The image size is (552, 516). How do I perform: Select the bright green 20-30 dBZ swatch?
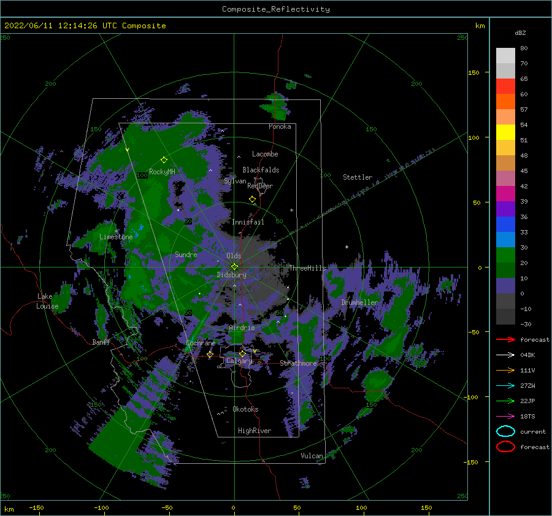505,255
